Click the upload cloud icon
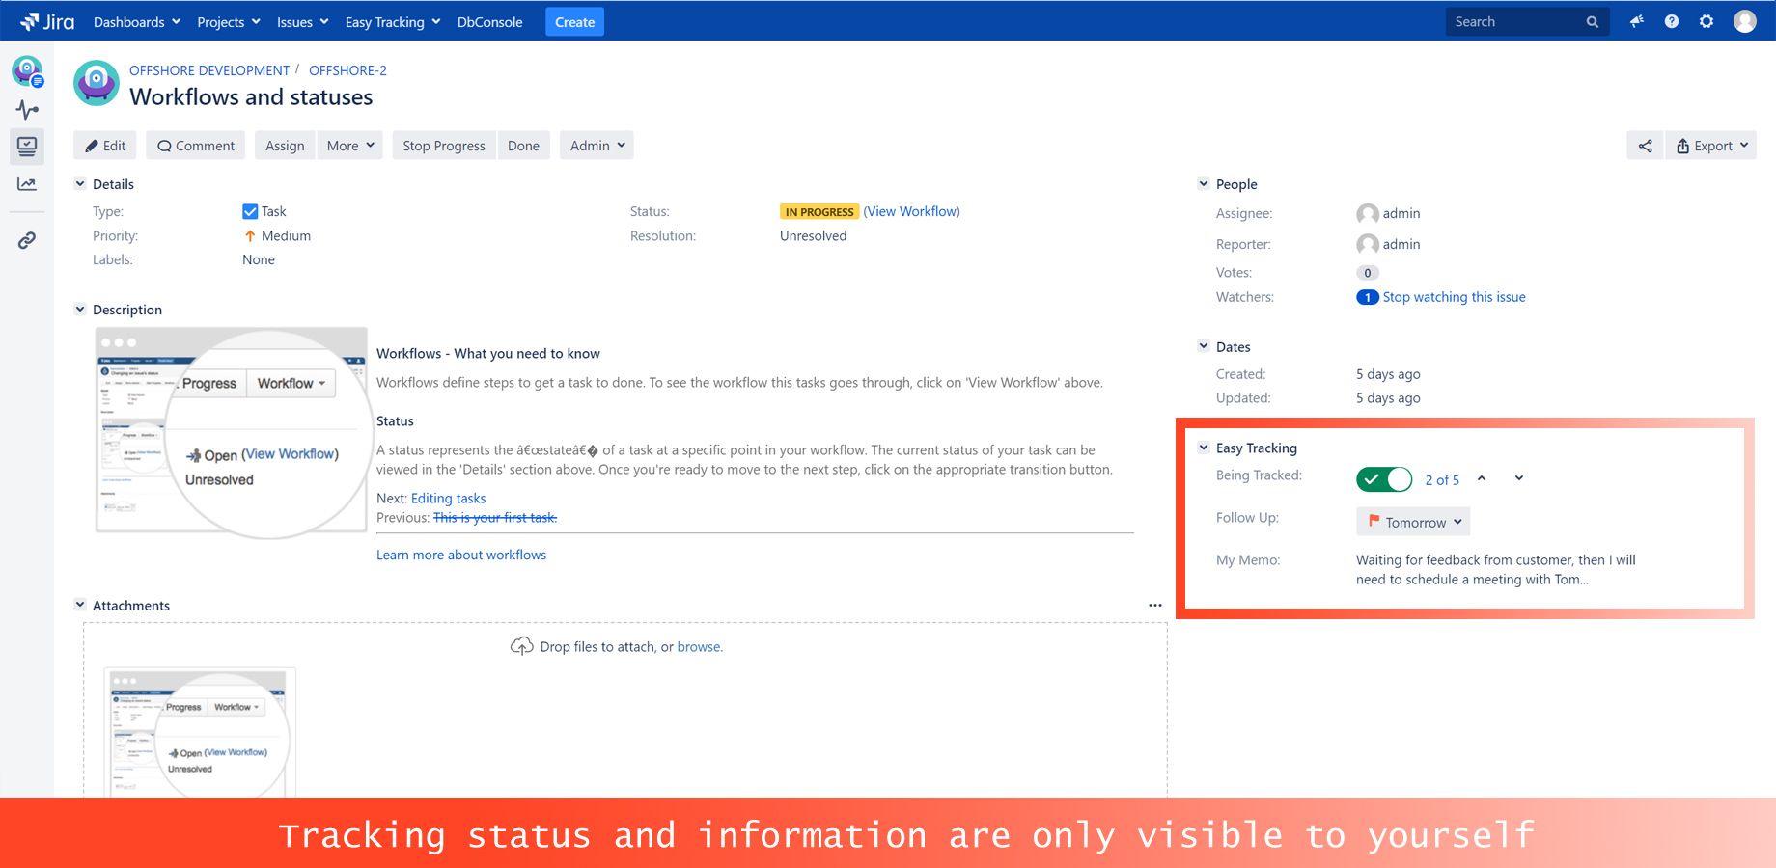1776x868 pixels. pyautogui.click(x=521, y=646)
